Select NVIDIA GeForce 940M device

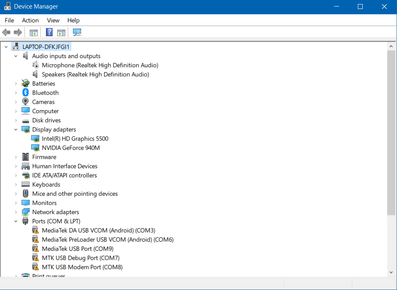click(x=71, y=148)
